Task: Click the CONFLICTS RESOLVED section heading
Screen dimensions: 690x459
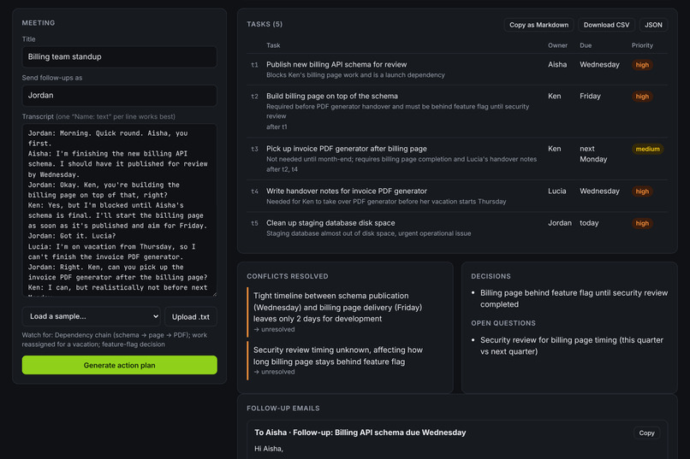Action: click(x=288, y=276)
